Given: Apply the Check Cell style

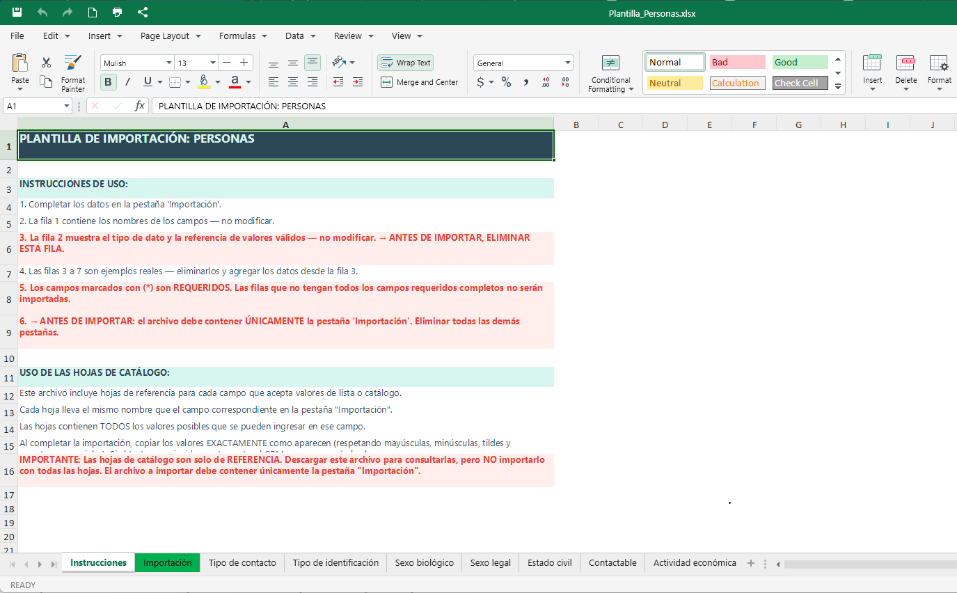Looking at the screenshot, I should click(x=800, y=83).
